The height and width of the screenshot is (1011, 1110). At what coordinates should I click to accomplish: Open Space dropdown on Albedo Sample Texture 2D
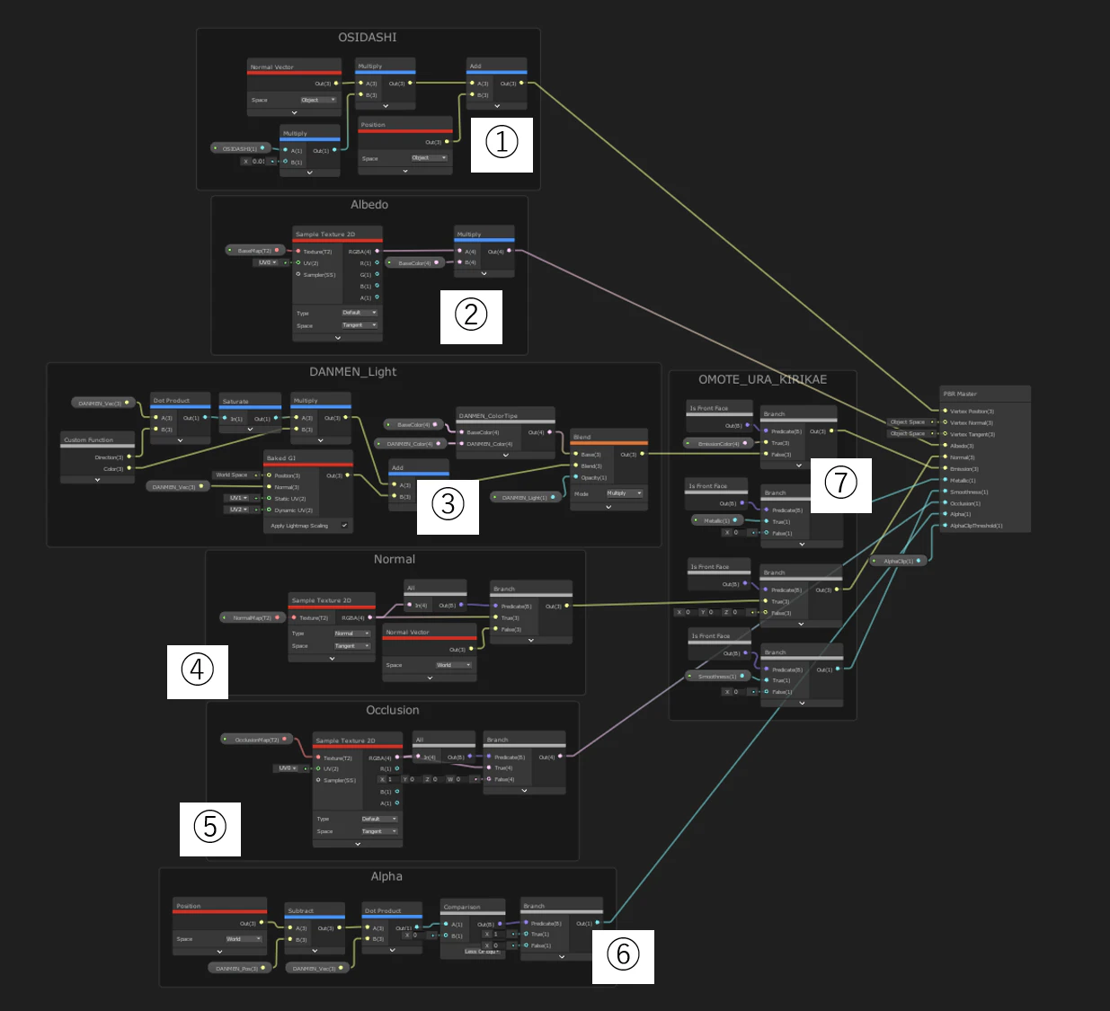pyautogui.click(x=360, y=325)
